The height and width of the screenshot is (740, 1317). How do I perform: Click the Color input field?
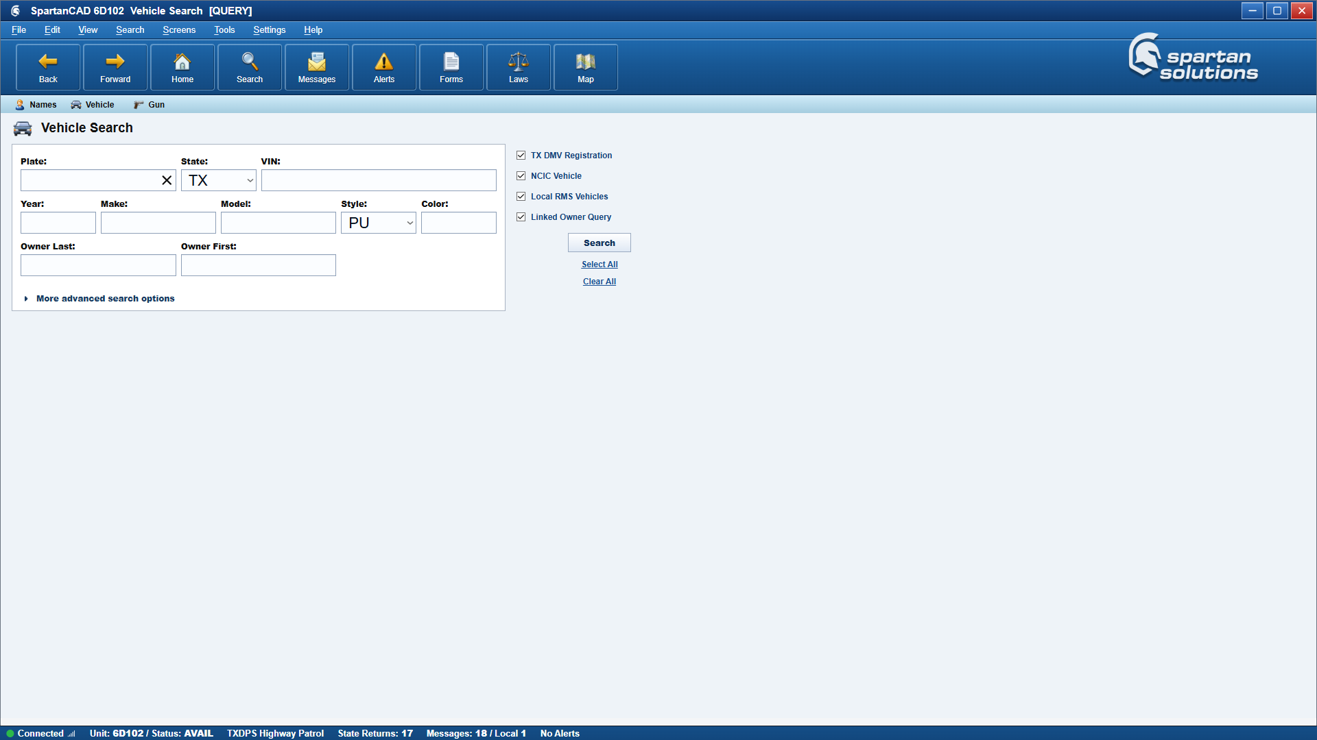459,223
